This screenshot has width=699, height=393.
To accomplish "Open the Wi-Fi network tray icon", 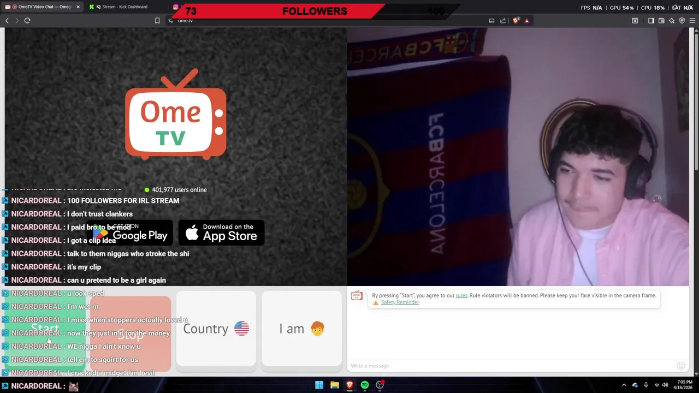I will [656, 385].
